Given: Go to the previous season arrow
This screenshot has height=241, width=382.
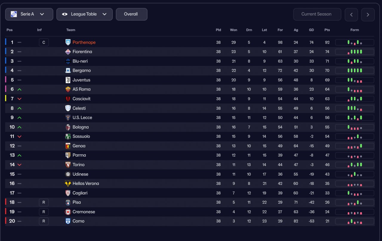Looking at the screenshot, I should (351, 15).
